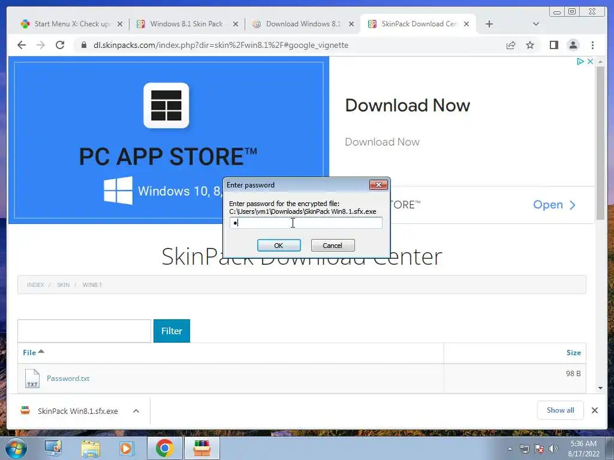Share this page icon in address bar
Viewport: 614px width, 460px height.
click(511, 45)
